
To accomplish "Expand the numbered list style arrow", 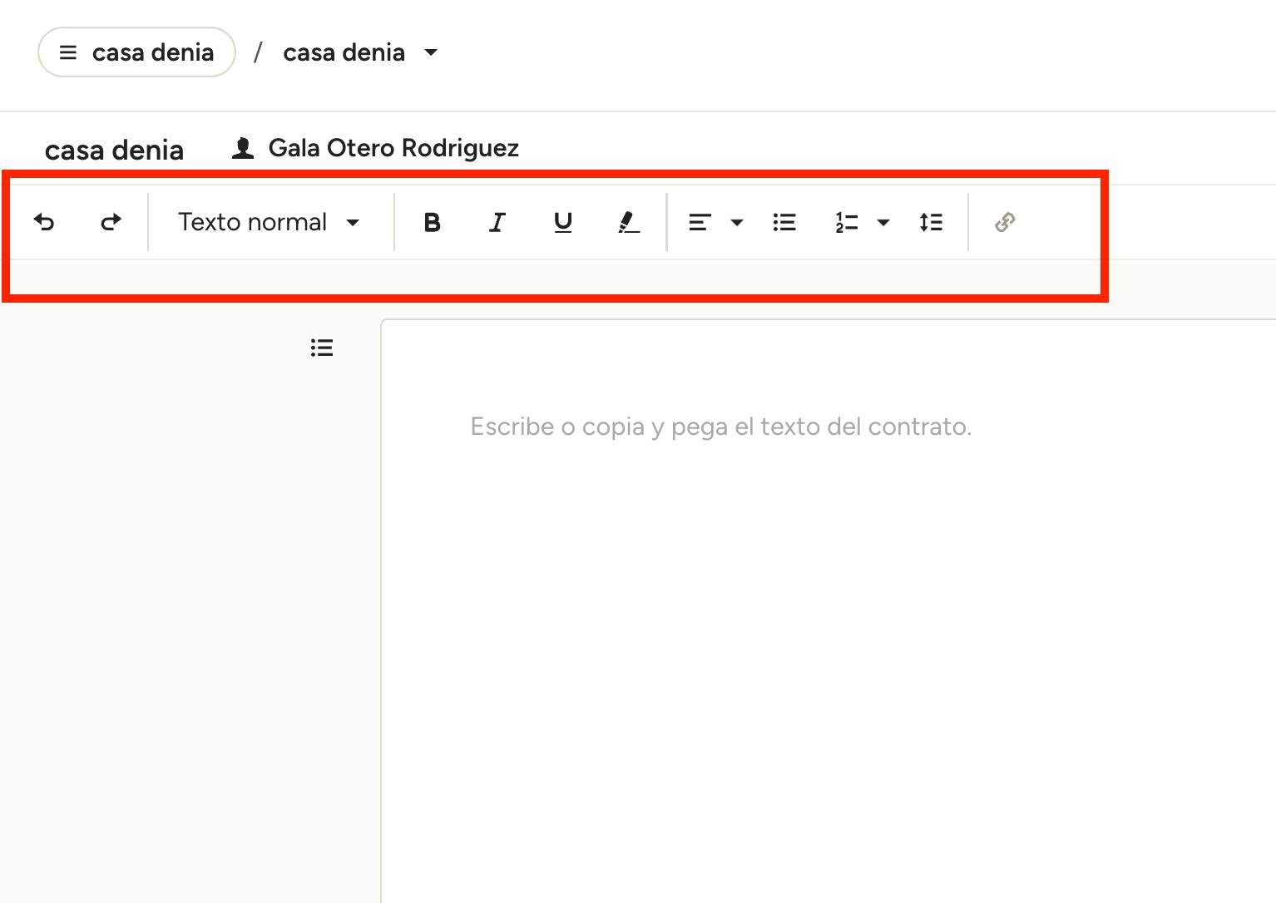I will point(883,222).
